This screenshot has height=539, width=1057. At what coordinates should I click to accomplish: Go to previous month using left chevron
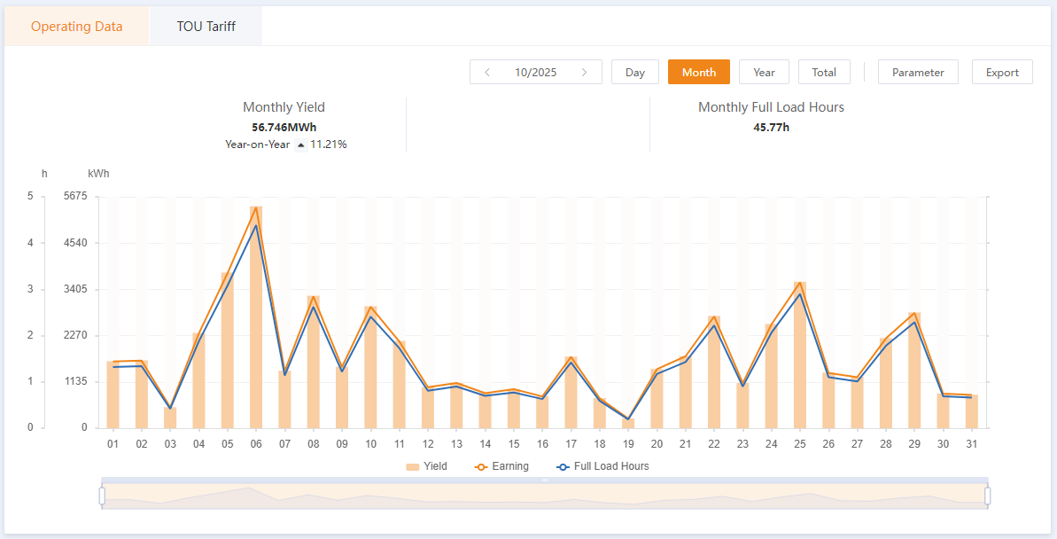(x=486, y=72)
